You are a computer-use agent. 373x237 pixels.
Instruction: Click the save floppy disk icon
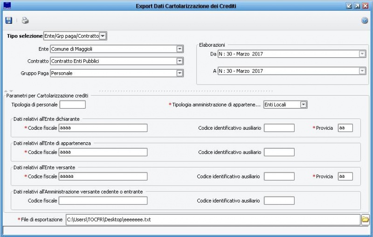coord(8,21)
